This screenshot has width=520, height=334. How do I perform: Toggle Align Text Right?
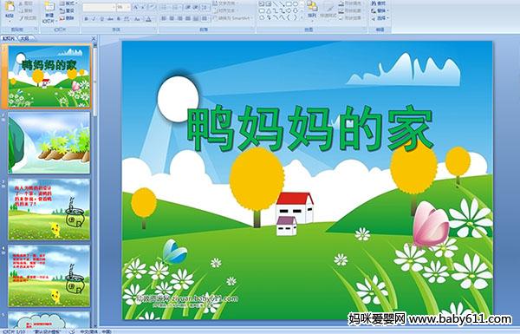click(x=180, y=18)
